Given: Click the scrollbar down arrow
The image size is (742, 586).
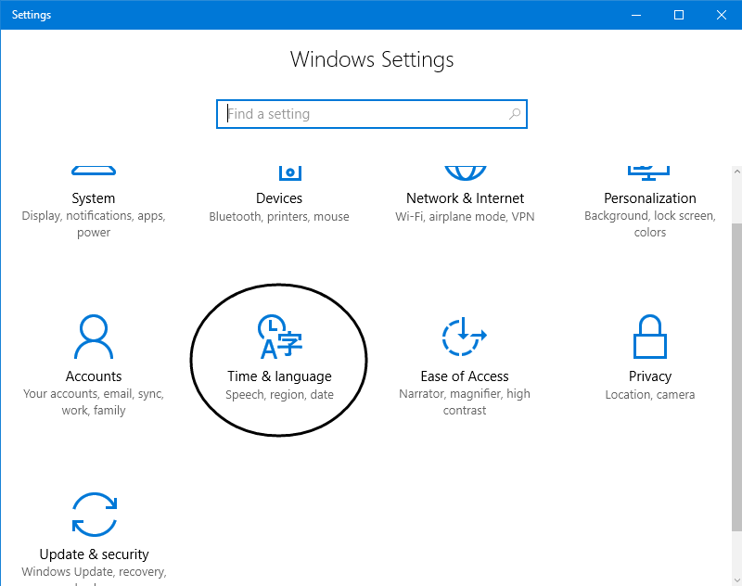Looking at the screenshot, I should (x=736, y=580).
